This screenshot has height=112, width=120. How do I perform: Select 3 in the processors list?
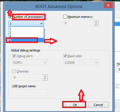click(x=26, y=36)
